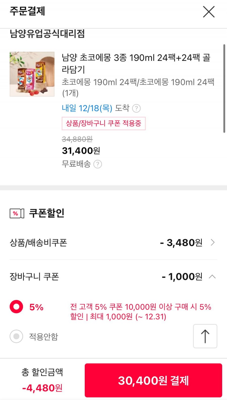Open 상품/배송비쿠폰 with the right chevron
This screenshot has width=227, height=400.
coord(213,243)
